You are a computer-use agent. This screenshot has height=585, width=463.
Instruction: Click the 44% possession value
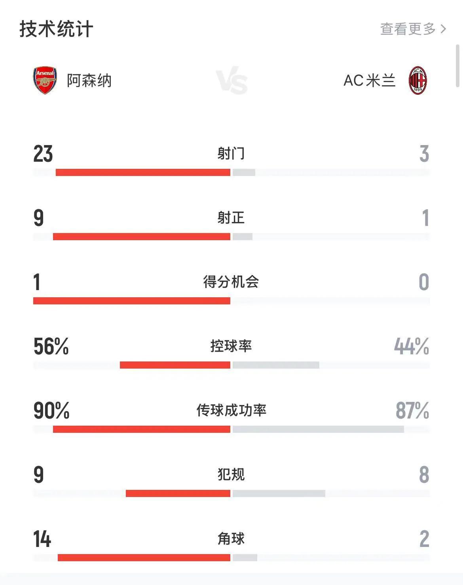pos(412,346)
